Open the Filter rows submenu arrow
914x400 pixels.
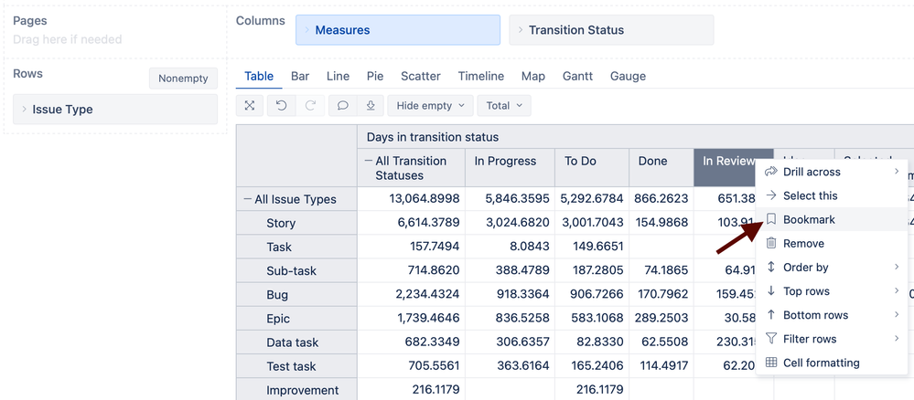tap(898, 338)
